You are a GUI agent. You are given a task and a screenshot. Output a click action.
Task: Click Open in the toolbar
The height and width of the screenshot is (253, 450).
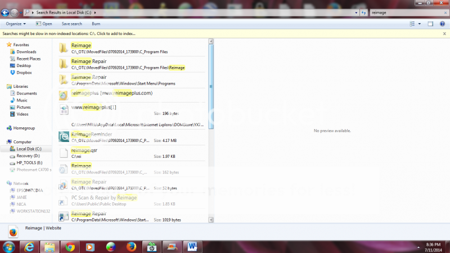(44, 24)
